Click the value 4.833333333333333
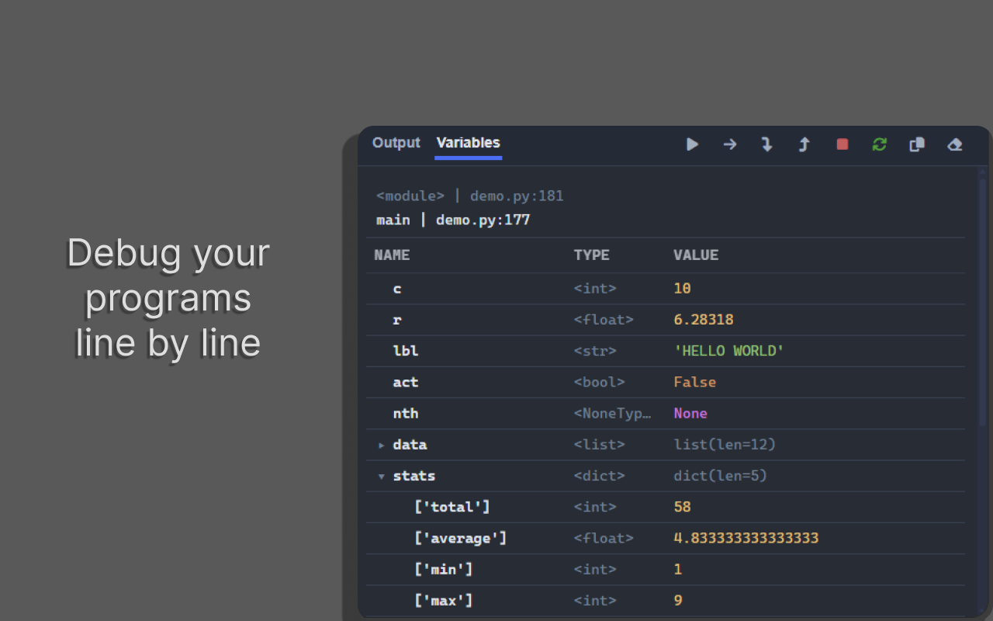 [746, 538]
